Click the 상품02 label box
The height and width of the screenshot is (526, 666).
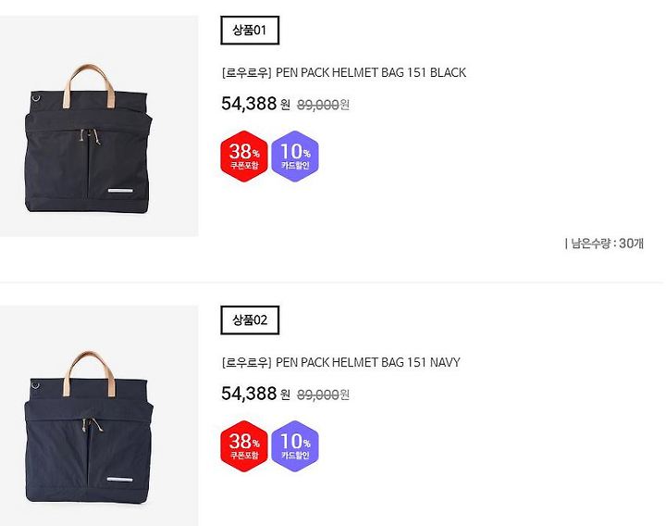250,319
